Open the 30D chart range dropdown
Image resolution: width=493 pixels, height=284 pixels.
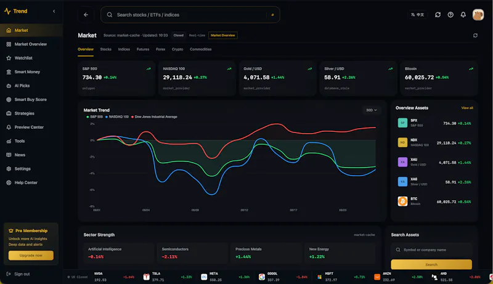point(372,110)
